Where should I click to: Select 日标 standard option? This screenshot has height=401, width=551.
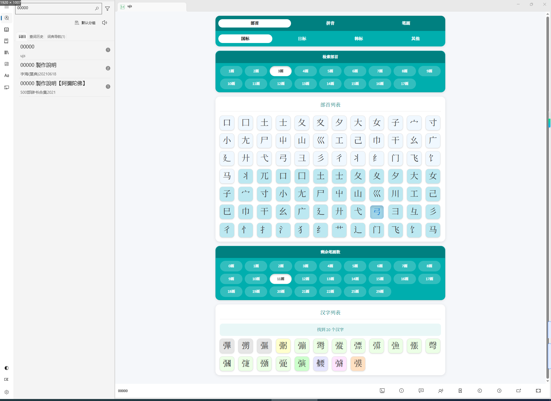[x=302, y=39]
